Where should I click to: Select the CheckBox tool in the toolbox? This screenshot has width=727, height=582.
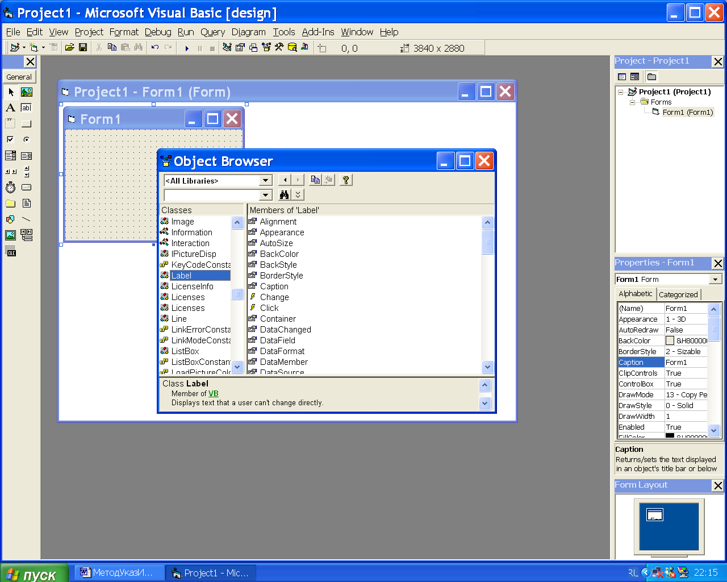coord(10,139)
